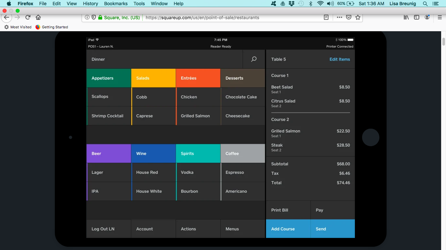446x250 pixels.
Task: Click the Dropbox icon in menu bar
Action: point(292,4)
